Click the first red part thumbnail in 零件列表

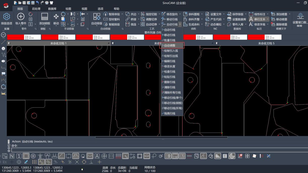click(x=16, y=37)
